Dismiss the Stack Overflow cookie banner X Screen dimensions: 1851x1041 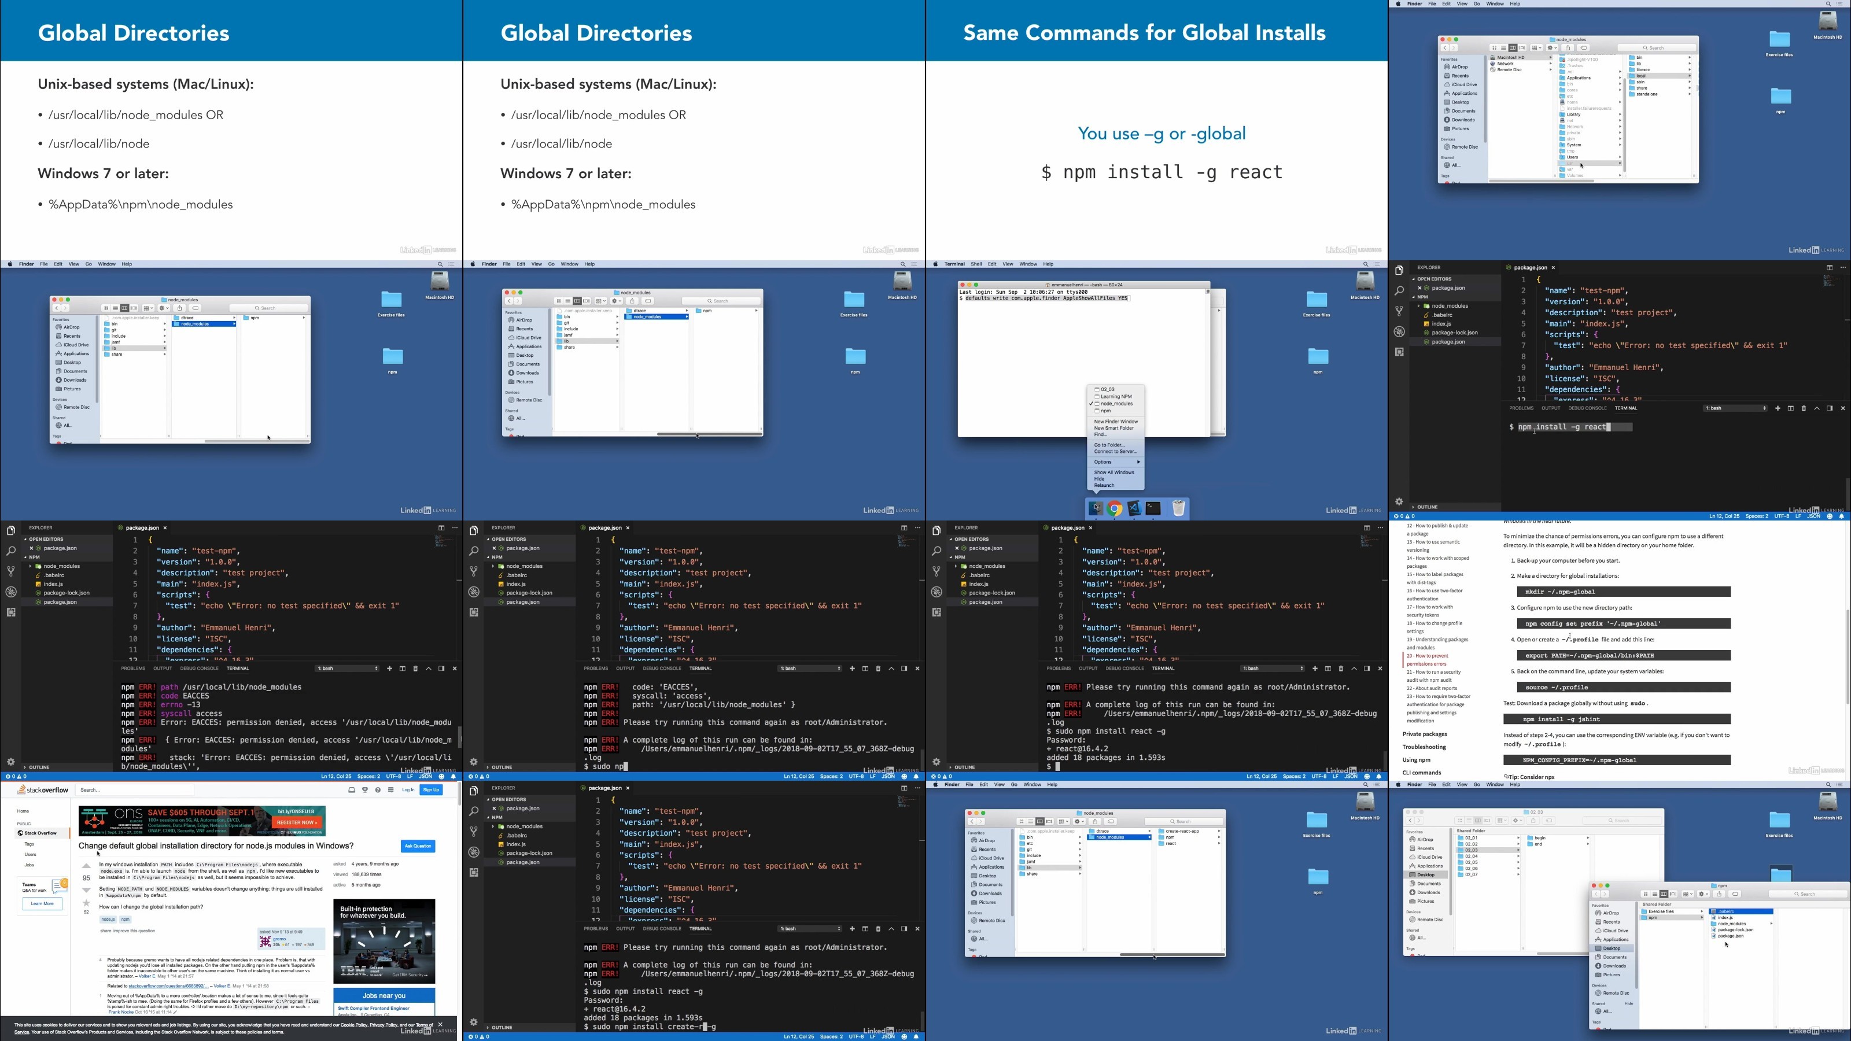pyautogui.click(x=440, y=1024)
